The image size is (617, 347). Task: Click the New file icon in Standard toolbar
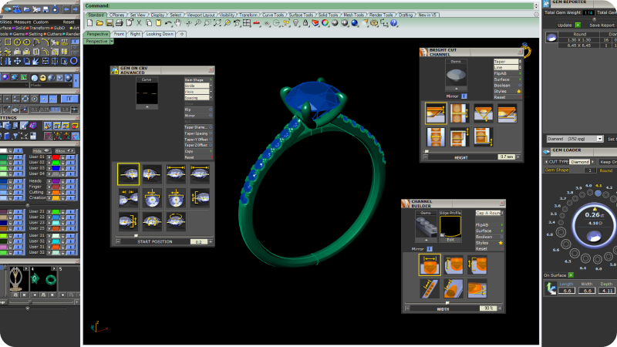(x=90, y=23)
